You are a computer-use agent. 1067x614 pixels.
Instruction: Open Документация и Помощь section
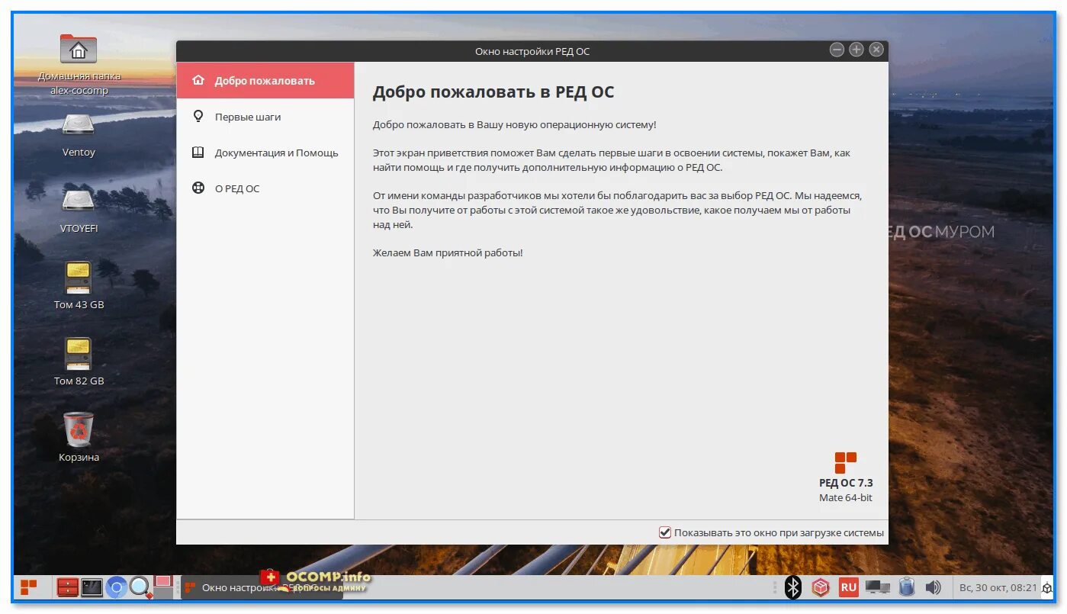[x=265, y=153]
